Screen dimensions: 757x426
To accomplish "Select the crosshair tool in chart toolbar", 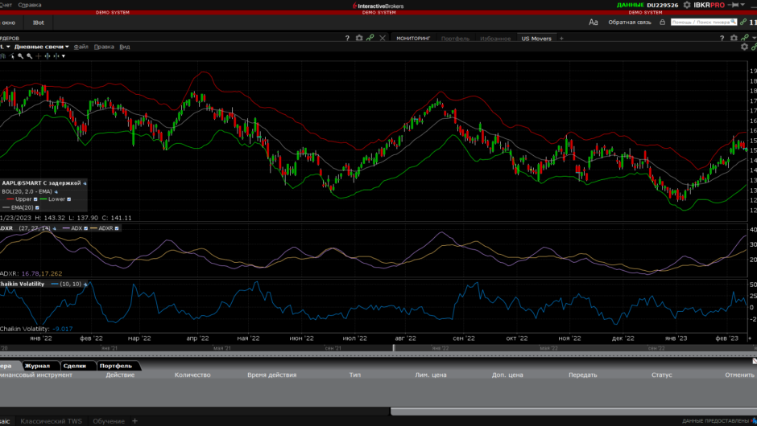I will coord(39,56).
